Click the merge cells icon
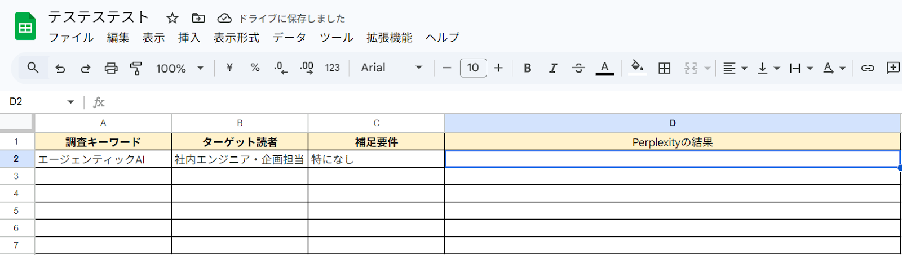The width and height of the screenshot is (902, 255). pyautogui.click(x=691, y=68)
